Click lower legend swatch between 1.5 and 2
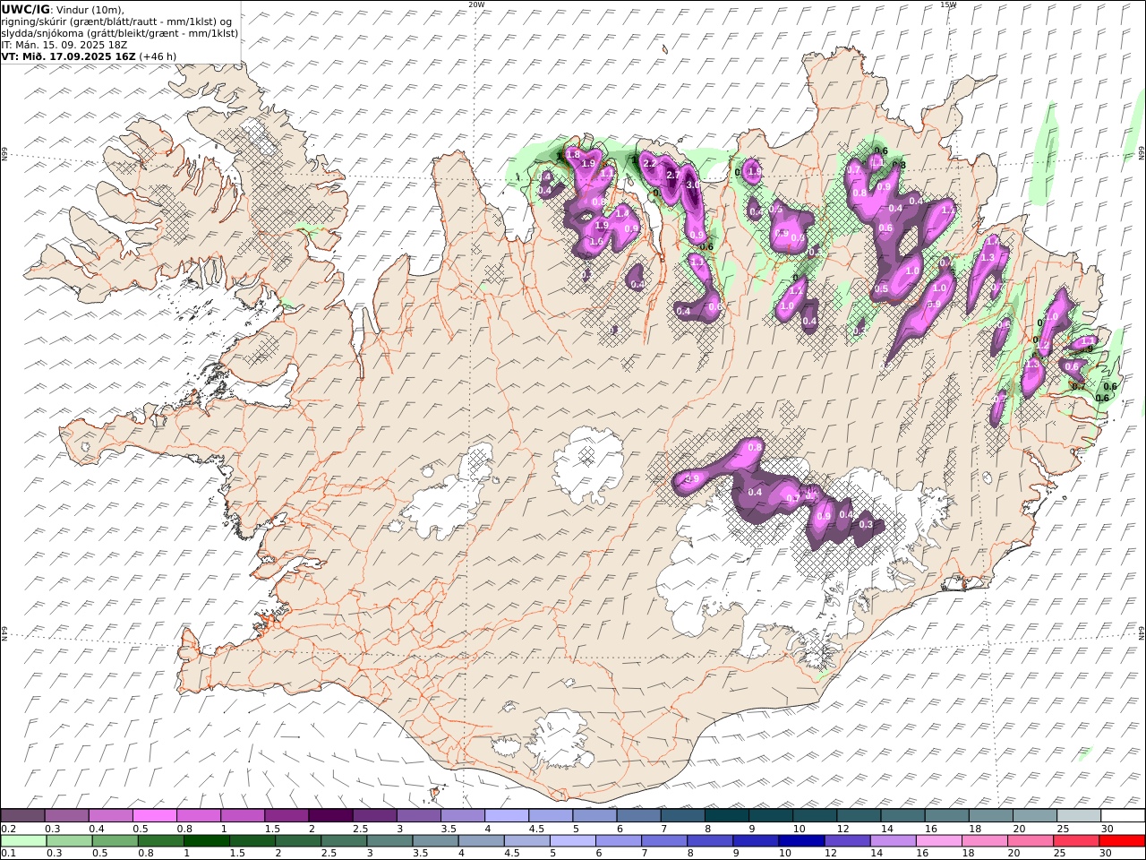This screenshot has width=1146, height=860. (252, 841)
